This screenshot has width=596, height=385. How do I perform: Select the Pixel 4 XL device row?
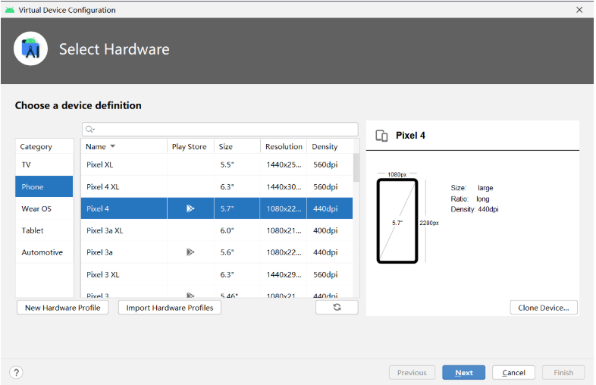tap(217, 186)
